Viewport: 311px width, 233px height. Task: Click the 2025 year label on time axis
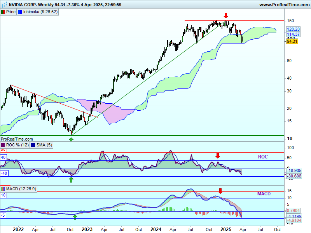226,230
